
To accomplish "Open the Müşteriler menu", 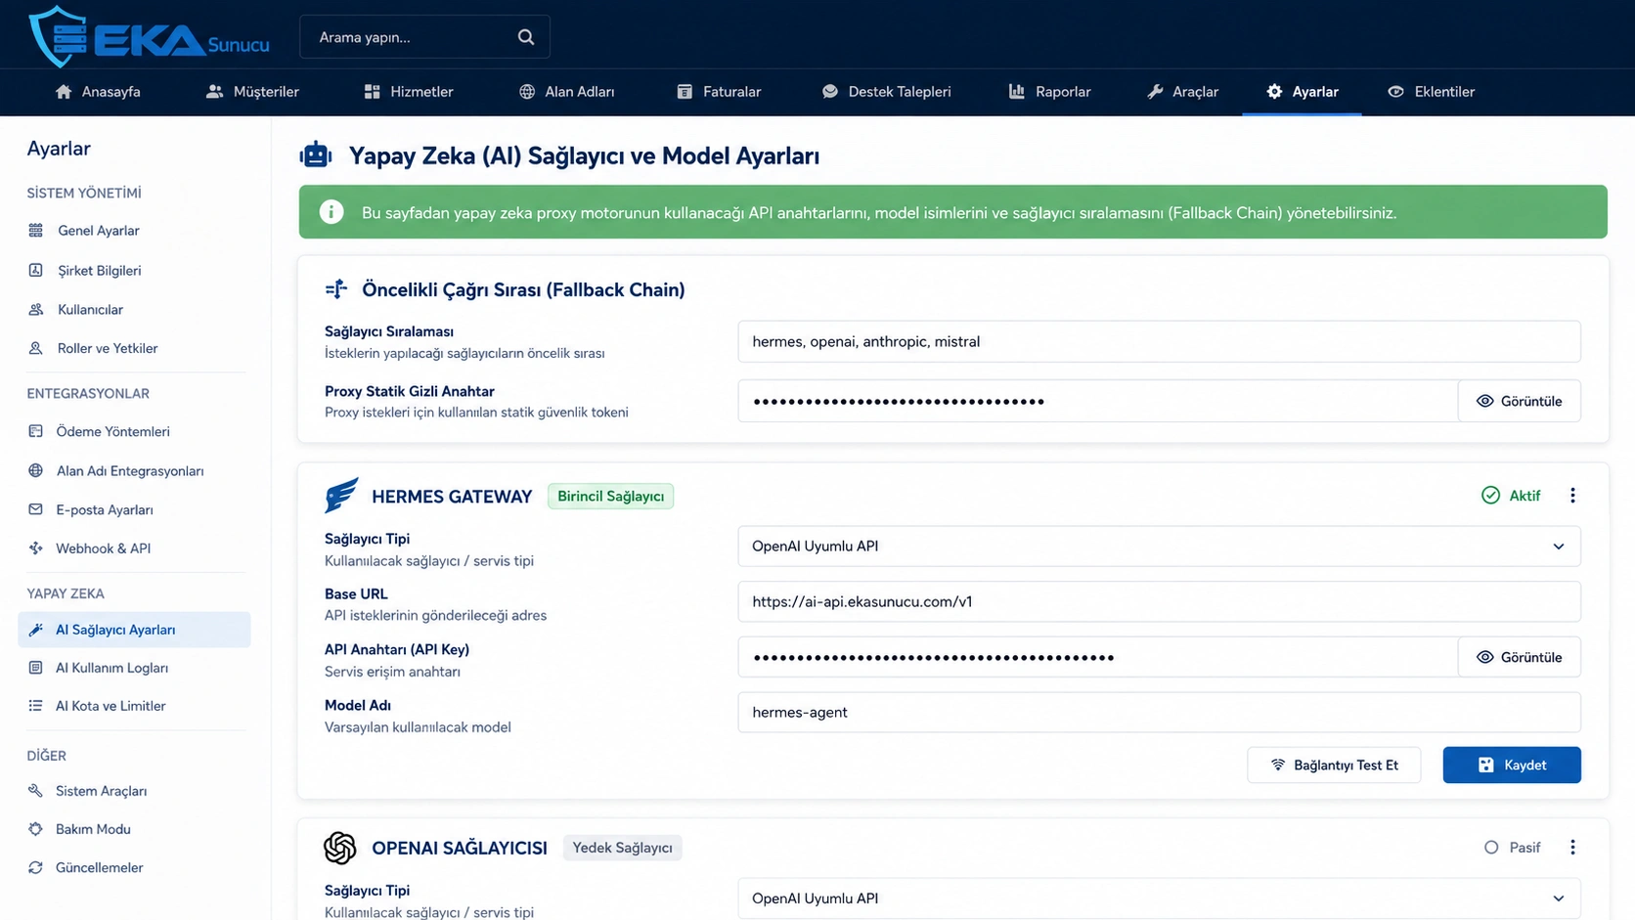I will [x=252, y=92].
